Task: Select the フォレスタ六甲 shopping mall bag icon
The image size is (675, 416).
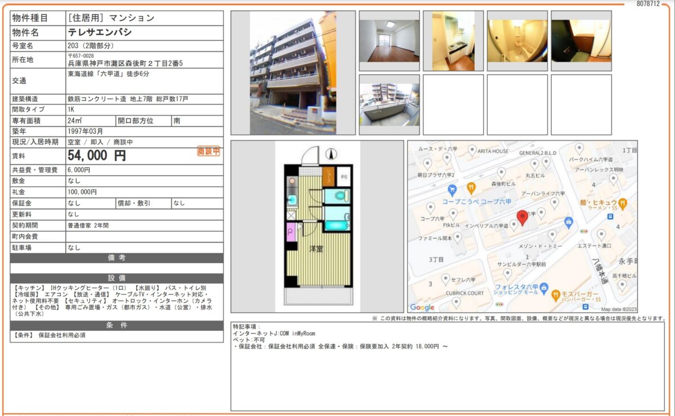Action: click(542, 288)
